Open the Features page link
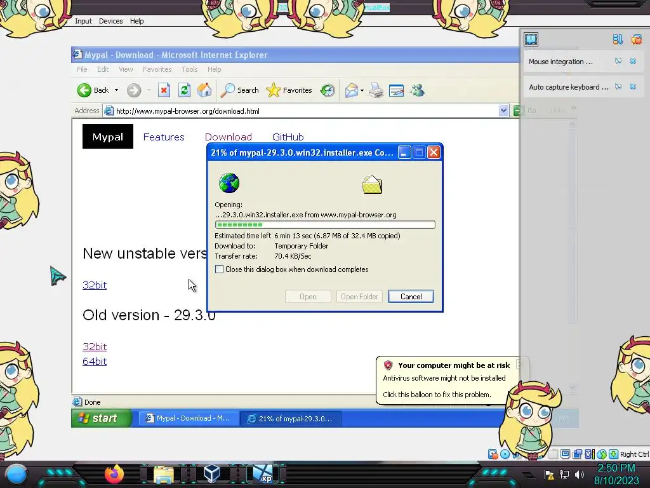 pos(164,137)
